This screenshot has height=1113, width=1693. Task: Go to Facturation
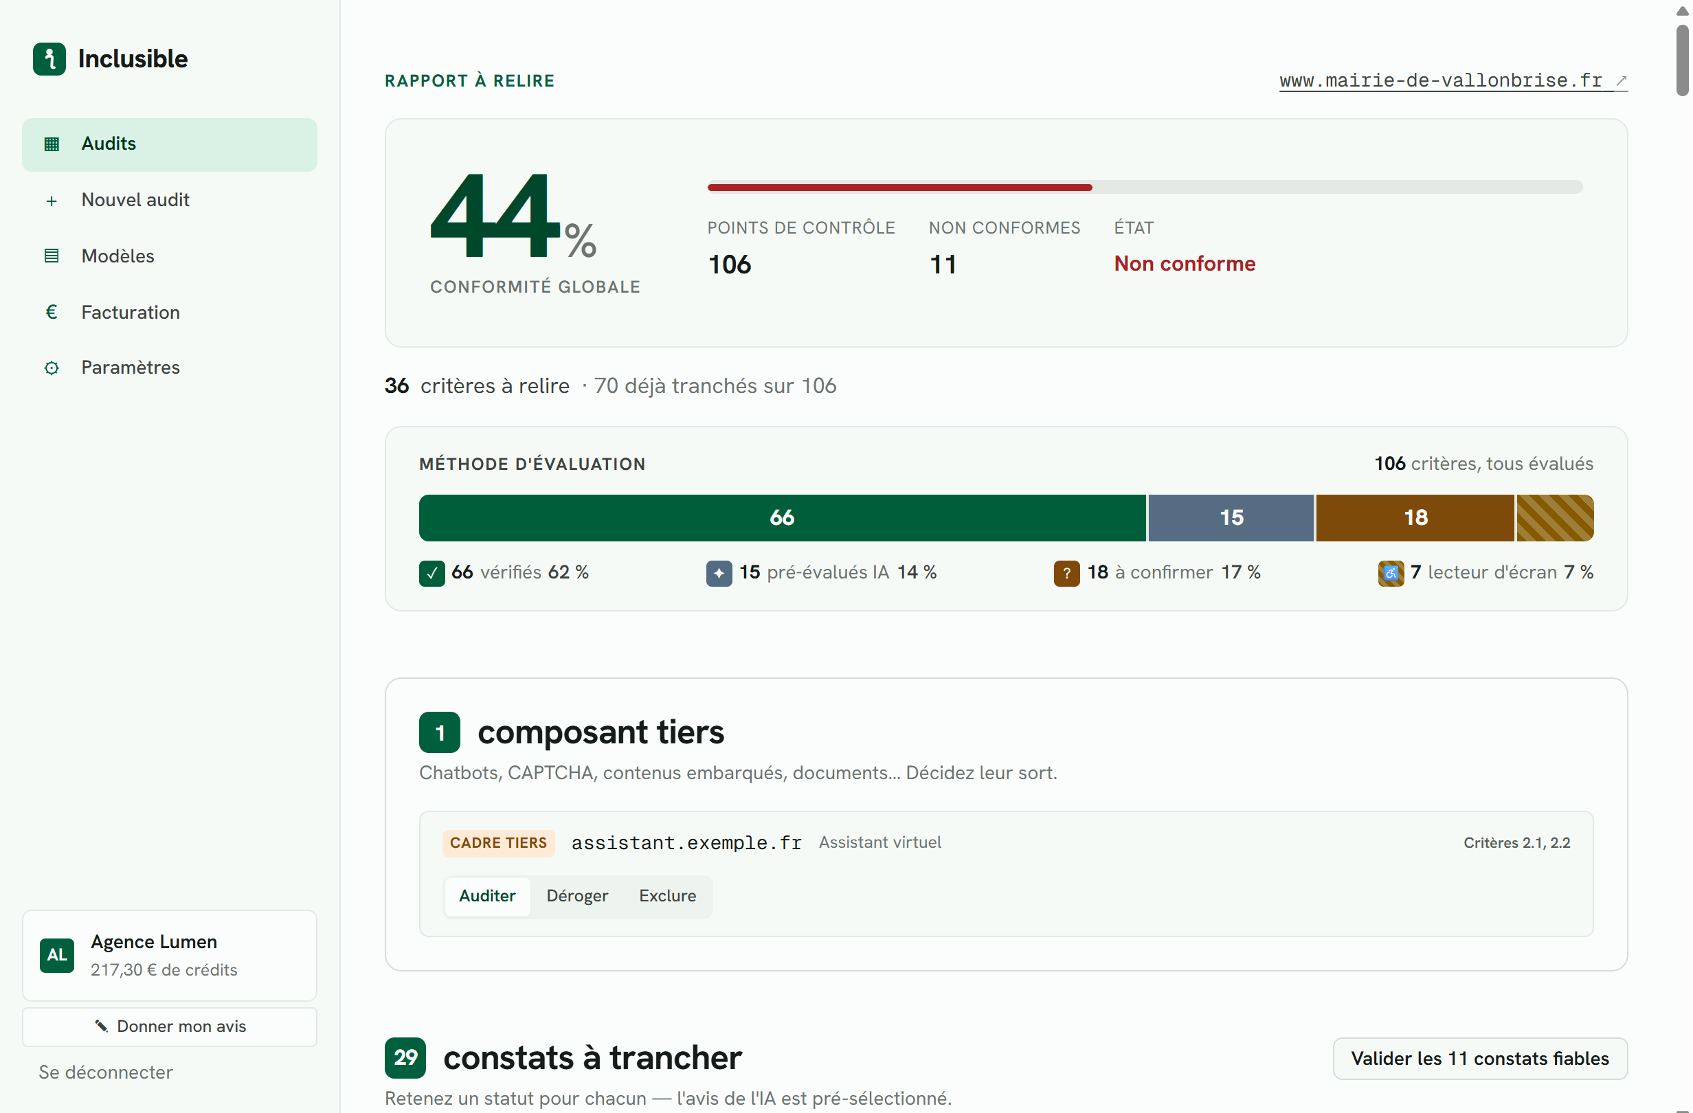point(169,312)
